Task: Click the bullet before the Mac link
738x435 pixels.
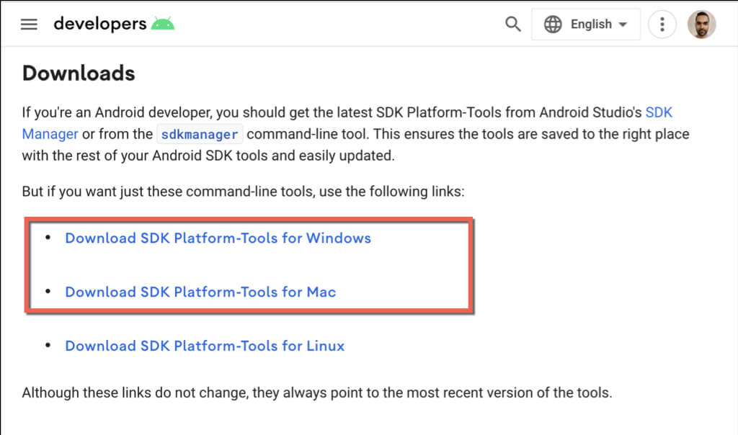Action: [48, 292]
